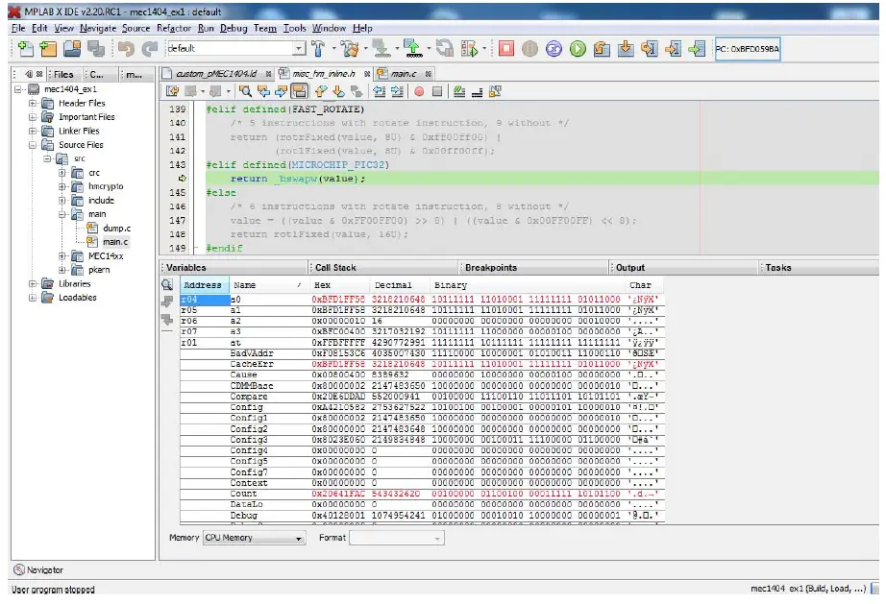Select dump.c in the project tree

[x=115, y=228]
